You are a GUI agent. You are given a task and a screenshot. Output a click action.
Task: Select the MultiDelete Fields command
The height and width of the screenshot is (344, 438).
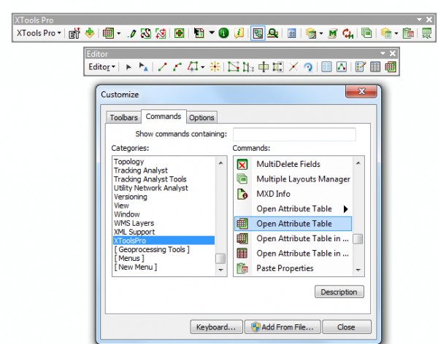click(293, 164)
